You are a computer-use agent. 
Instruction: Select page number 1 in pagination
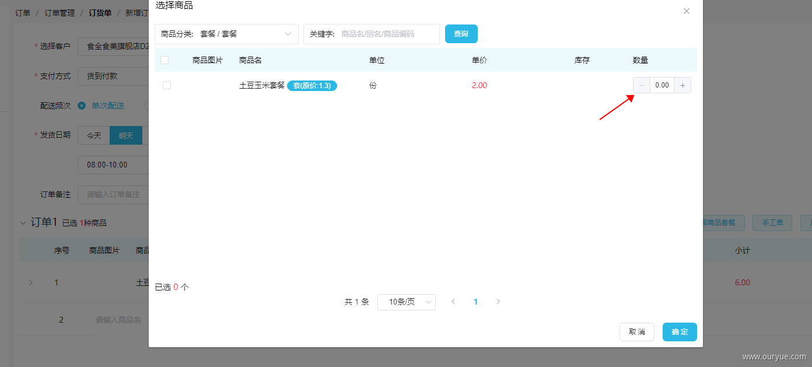476,302
